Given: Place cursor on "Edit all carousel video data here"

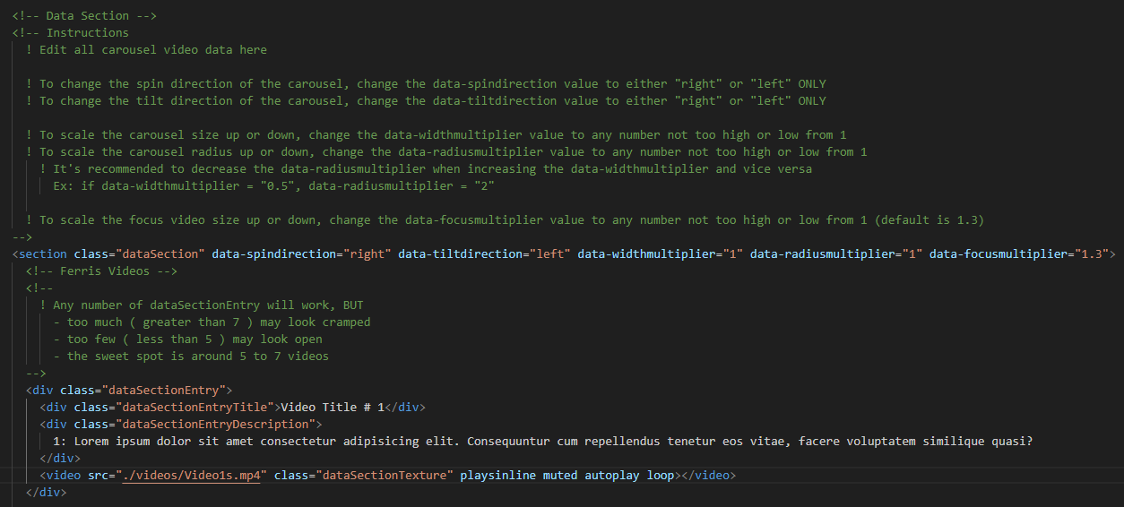Looking at the screenshot, I should tap(152, 50).
